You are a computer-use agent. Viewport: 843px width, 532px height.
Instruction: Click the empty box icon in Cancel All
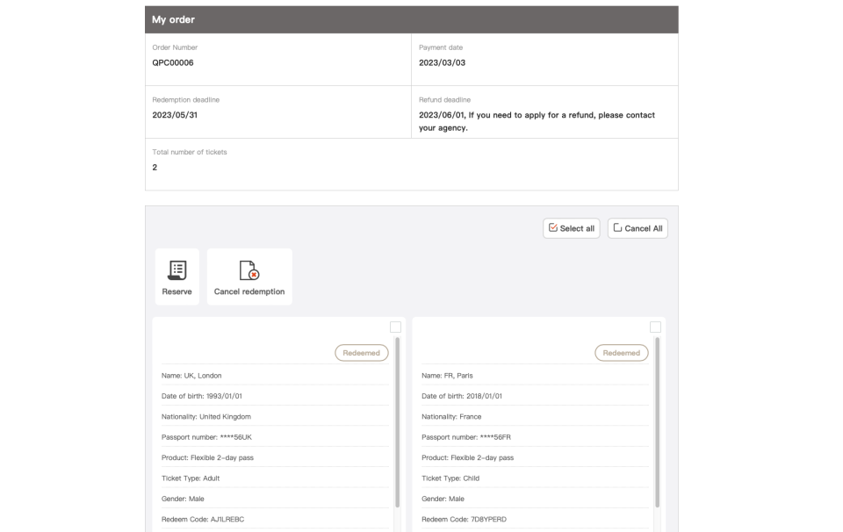click(617, 228)
